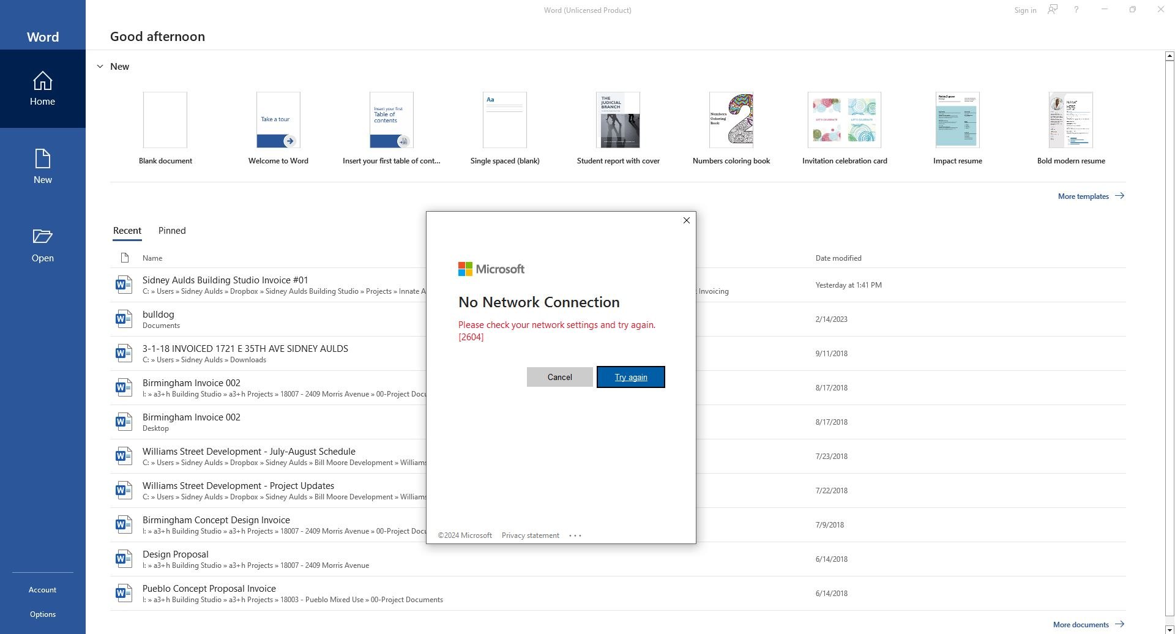Select the New document icon in sidebar
This screenshot has height=634, width=1175.
pos(42,159)
